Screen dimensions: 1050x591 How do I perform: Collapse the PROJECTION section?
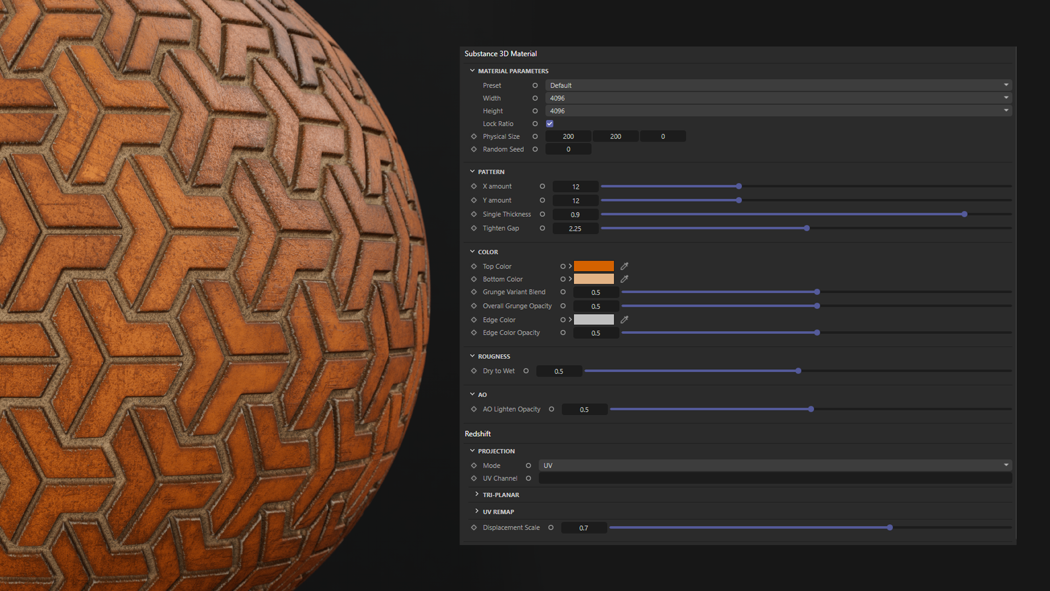coord(472,451)
